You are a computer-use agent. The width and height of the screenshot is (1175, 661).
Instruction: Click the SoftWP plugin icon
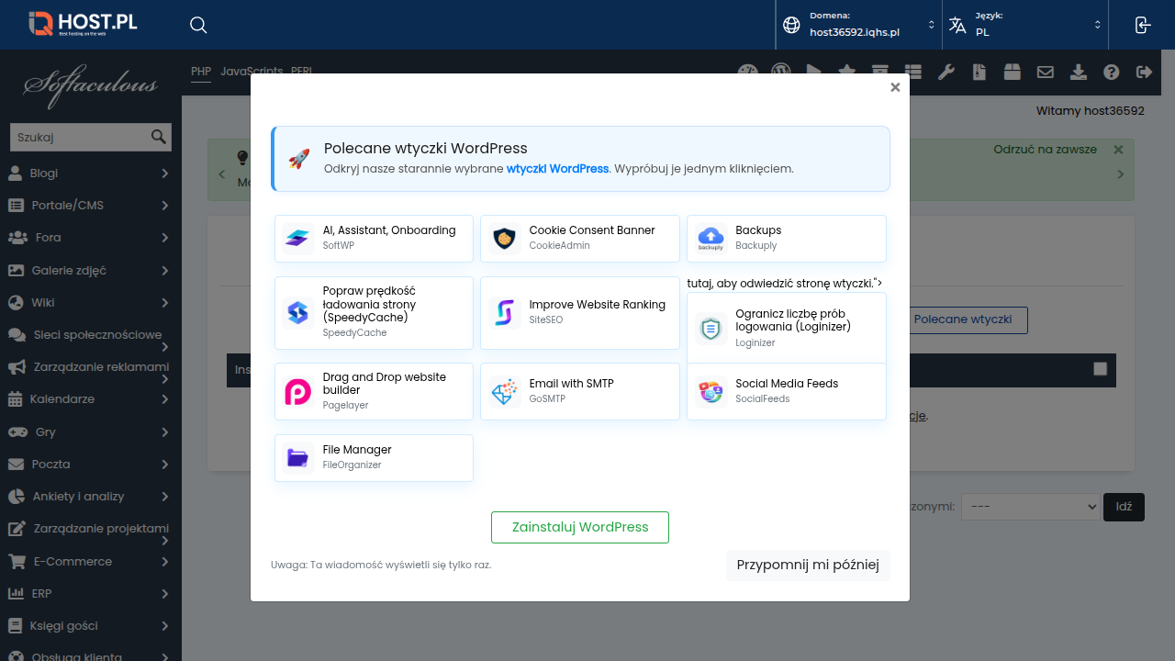298,238
